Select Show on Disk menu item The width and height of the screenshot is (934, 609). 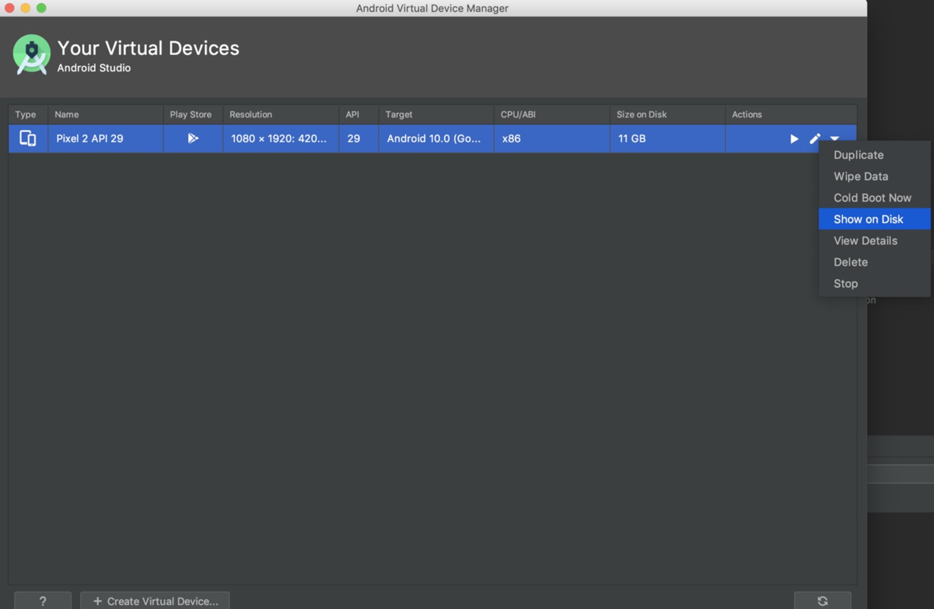click(874, 219)
